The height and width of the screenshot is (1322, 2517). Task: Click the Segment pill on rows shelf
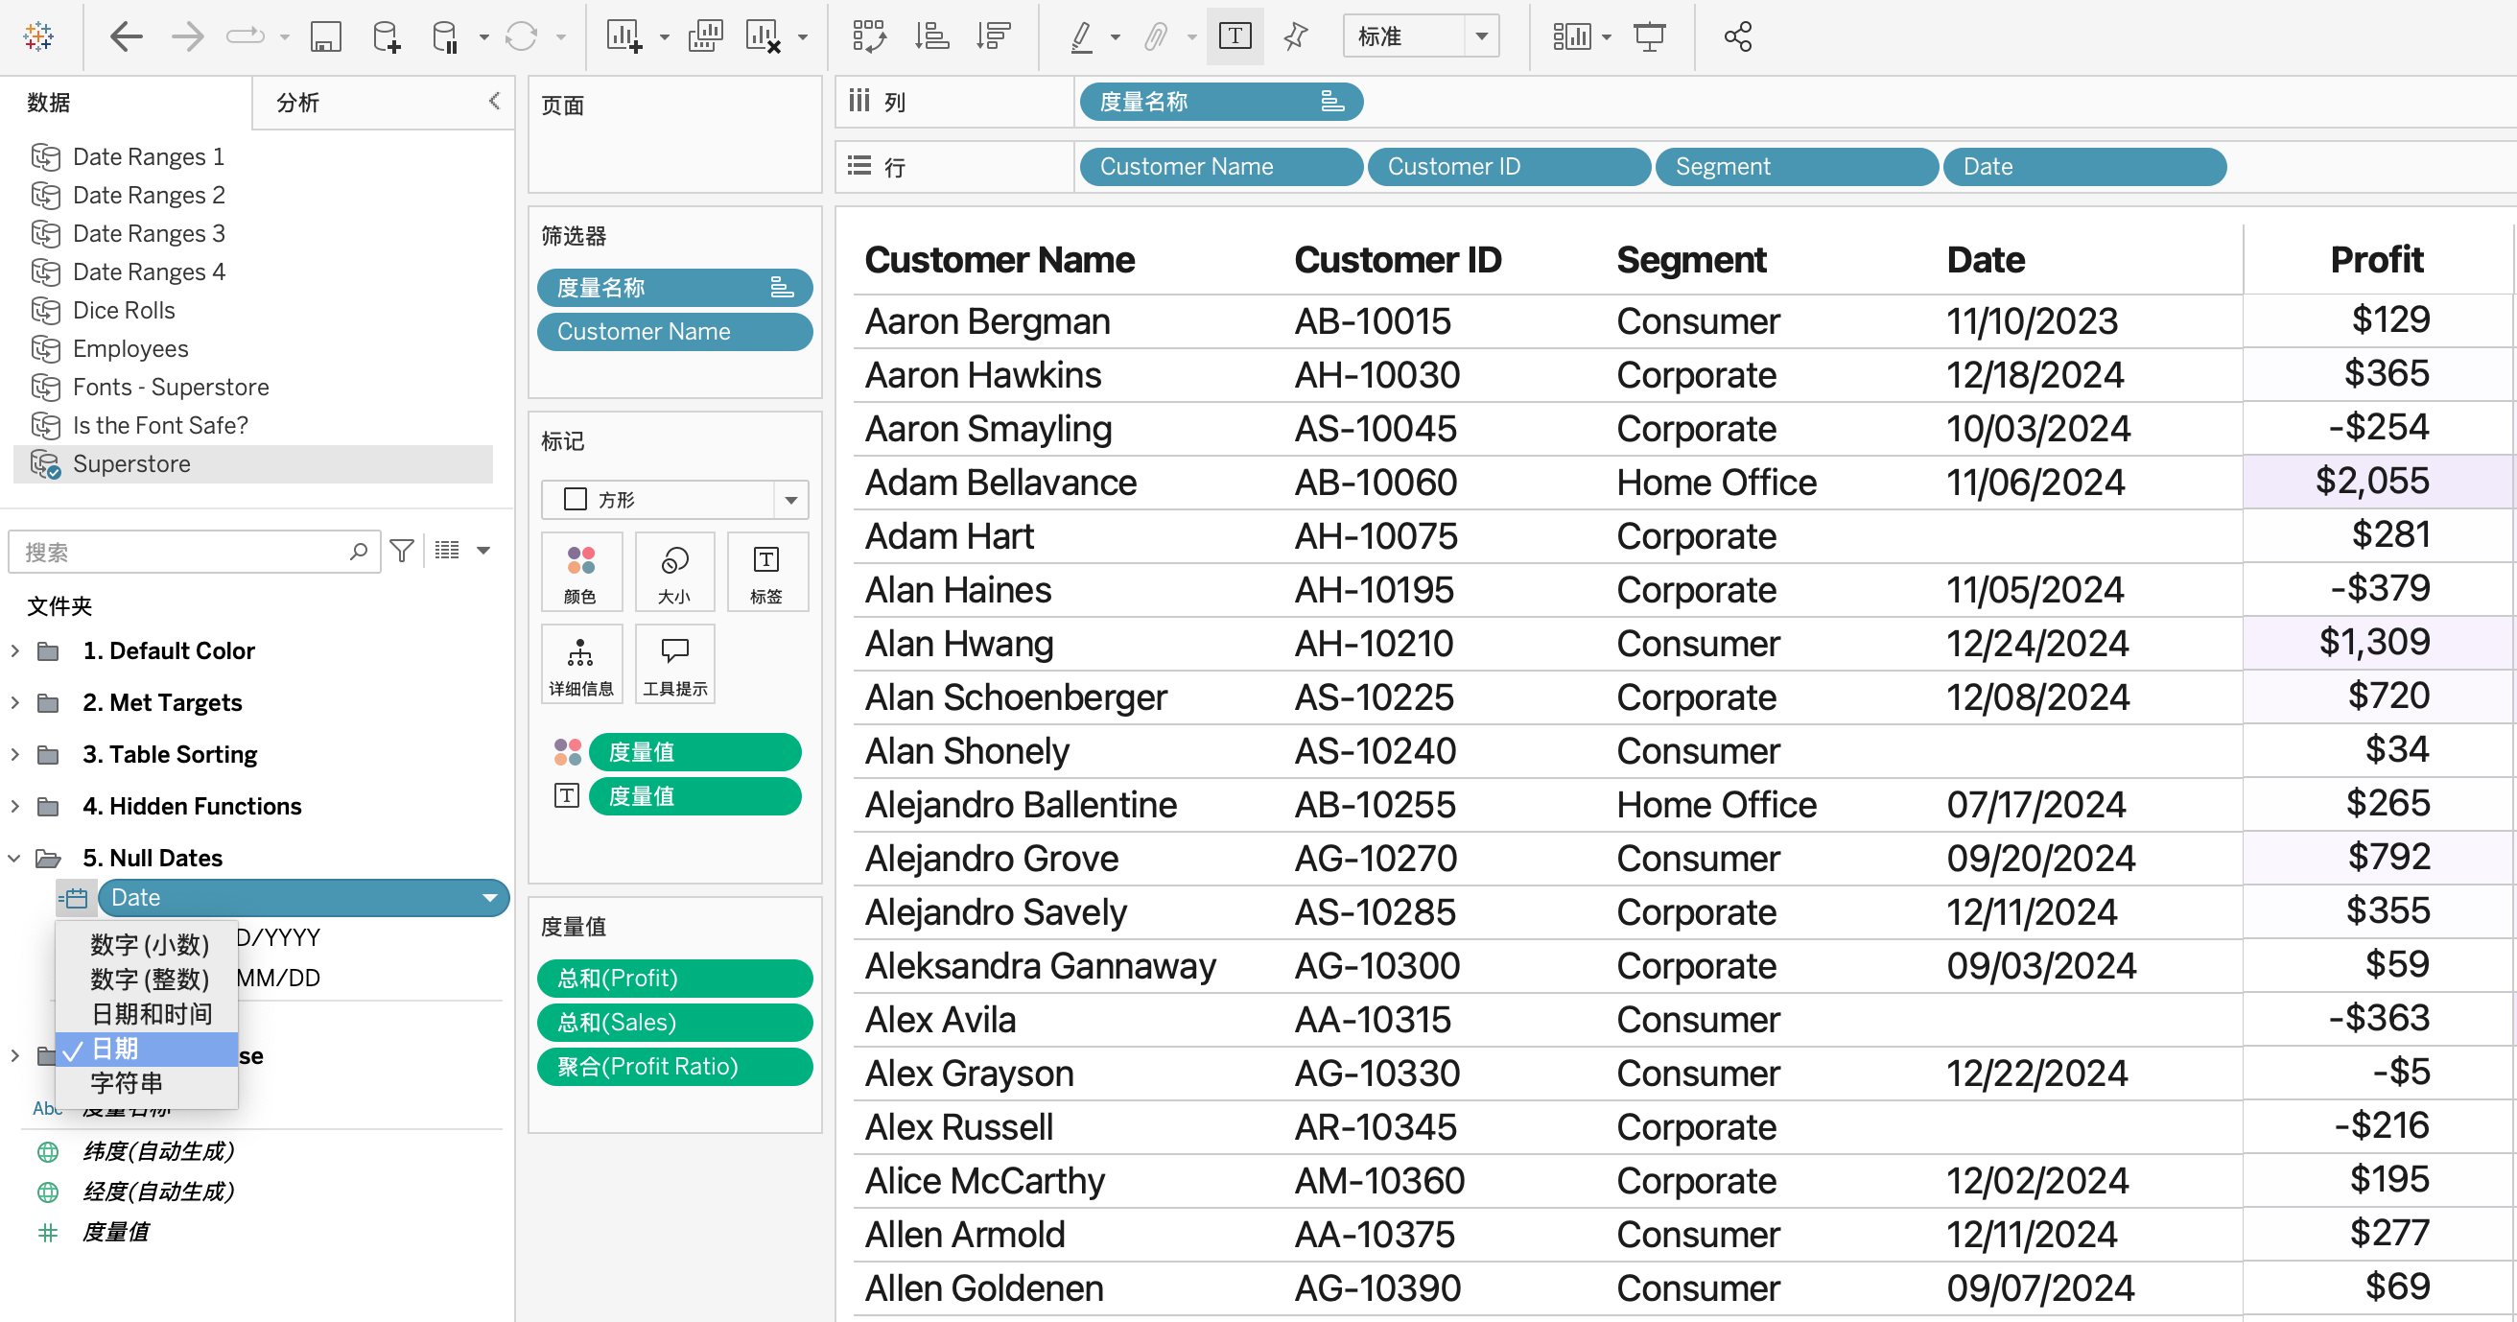[1795, 166]
